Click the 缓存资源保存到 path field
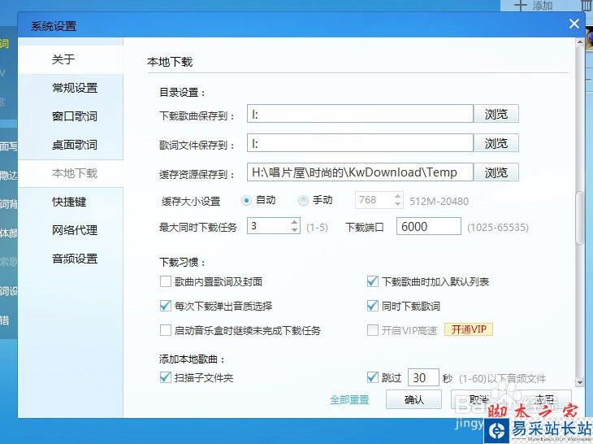This screenshot has width=593, height=444. [x=360, y=172]
